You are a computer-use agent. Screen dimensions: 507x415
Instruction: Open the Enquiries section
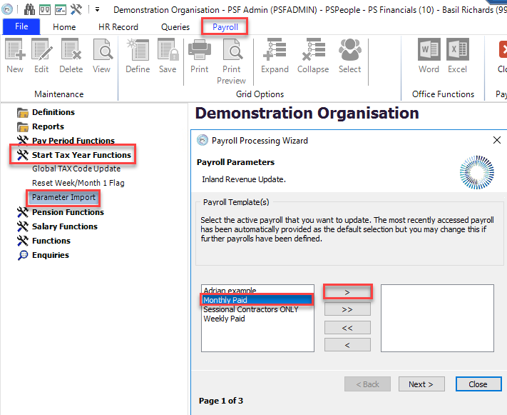50,255
